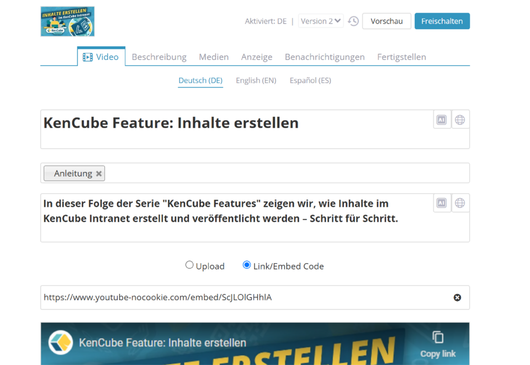Viewport: 530px width, 365px height.
Task: Select the Link/Embed Code radio option
Action: pos(247,265)
